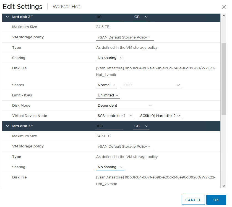The height and width of the screenshot is (207, 232).
Task: Edit Hard disk 2 size field showing 90
Action: tap(109, 17)
